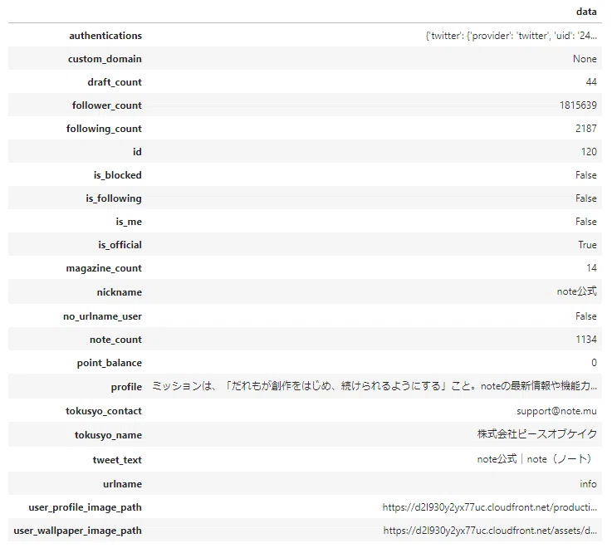
Task: Select the 'tokusyo_name' row label
Action: (108, 435)
